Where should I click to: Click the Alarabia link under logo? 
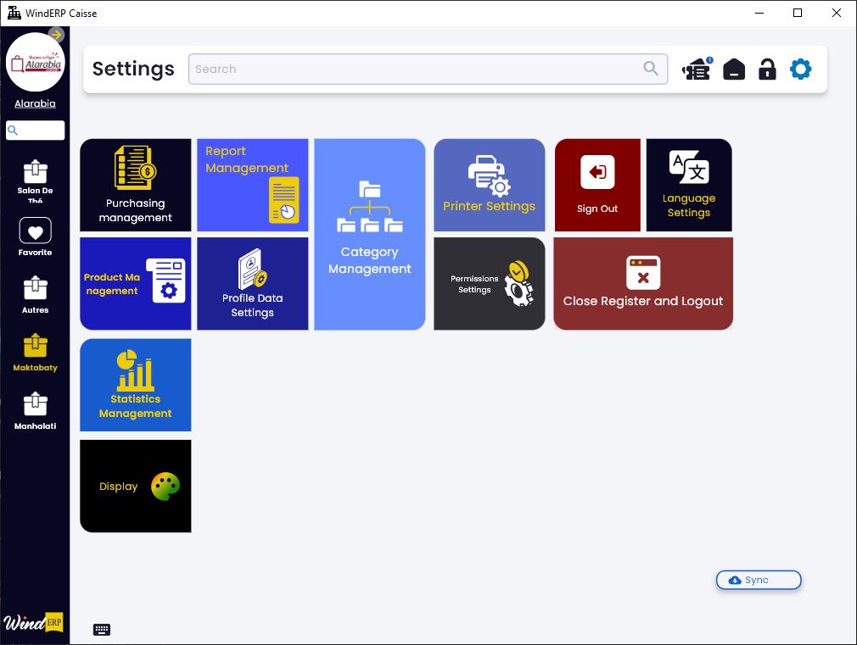point(35,103)
